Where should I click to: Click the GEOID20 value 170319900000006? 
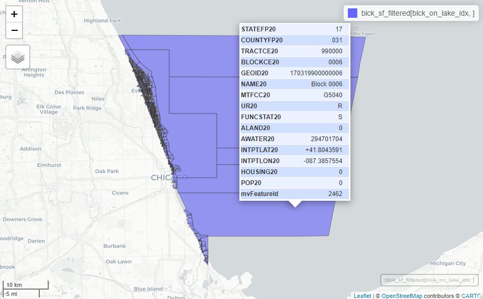tap(316, 73)
